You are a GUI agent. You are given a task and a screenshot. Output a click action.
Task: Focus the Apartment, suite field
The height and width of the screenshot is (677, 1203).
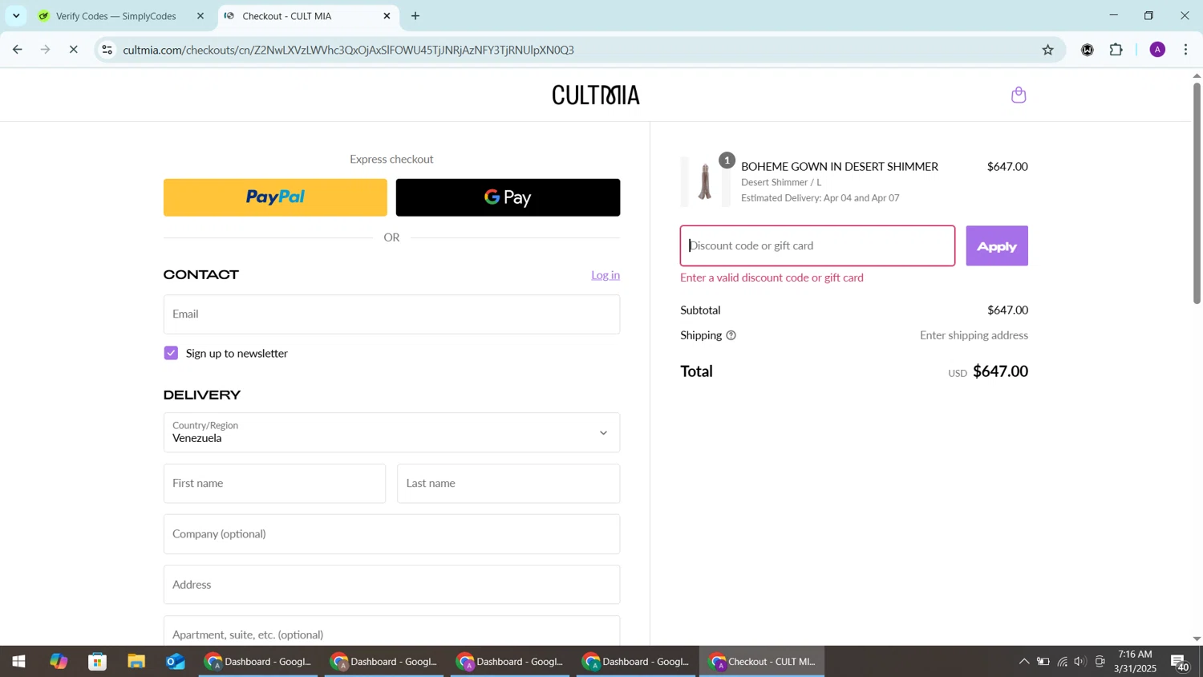tap(391, 630)
